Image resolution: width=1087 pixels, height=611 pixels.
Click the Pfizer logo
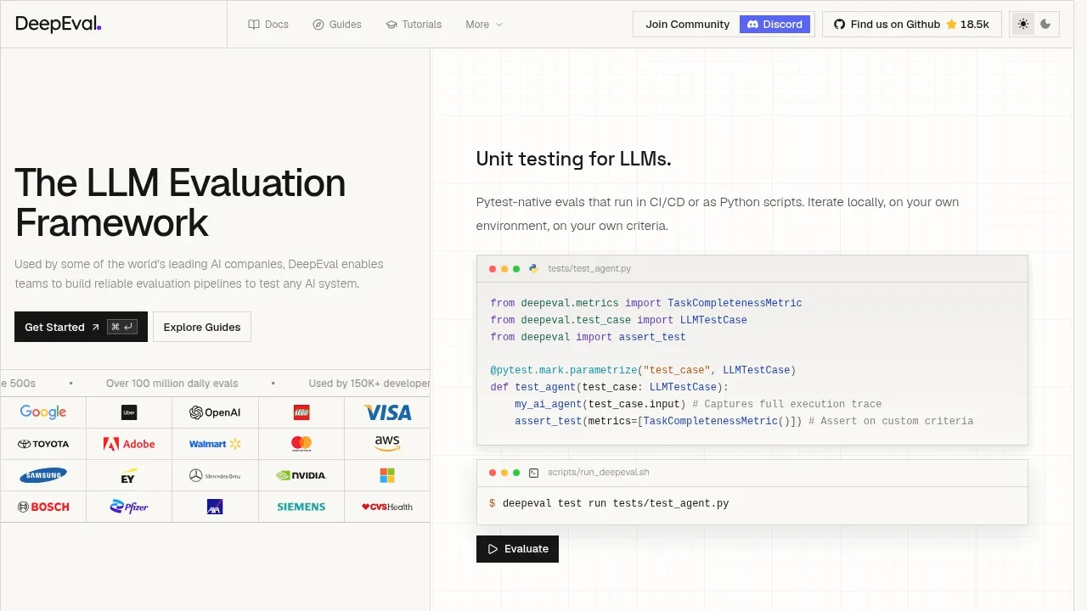click(x=129, y=507)
